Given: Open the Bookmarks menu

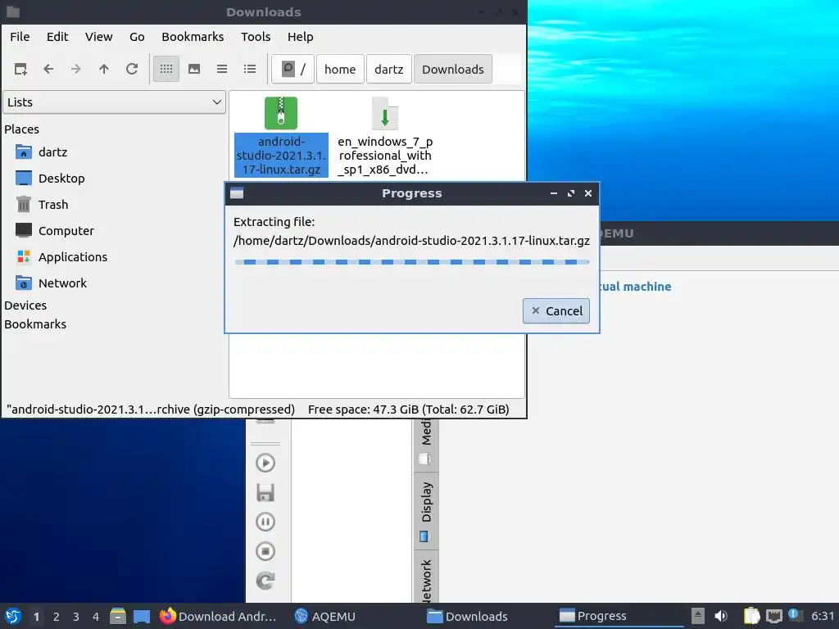Looking at the screenshot, I should point(193,37).
